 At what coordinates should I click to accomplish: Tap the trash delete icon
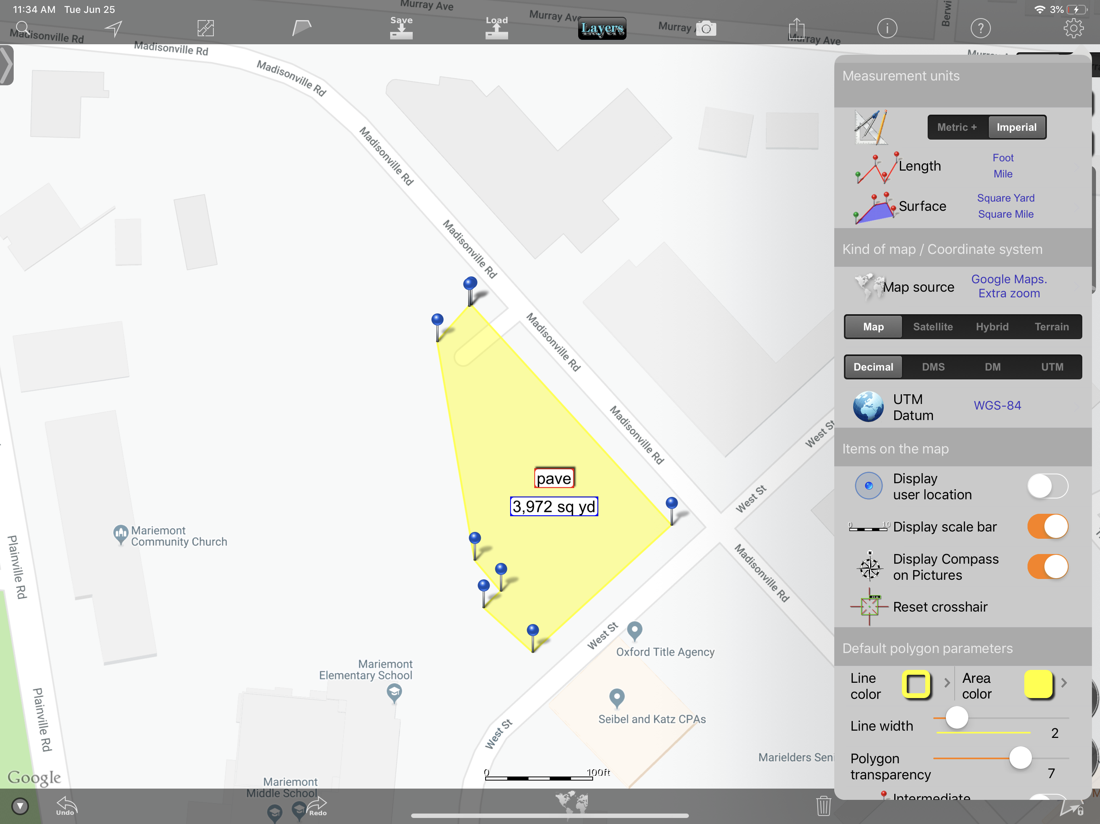click(823, 805)
